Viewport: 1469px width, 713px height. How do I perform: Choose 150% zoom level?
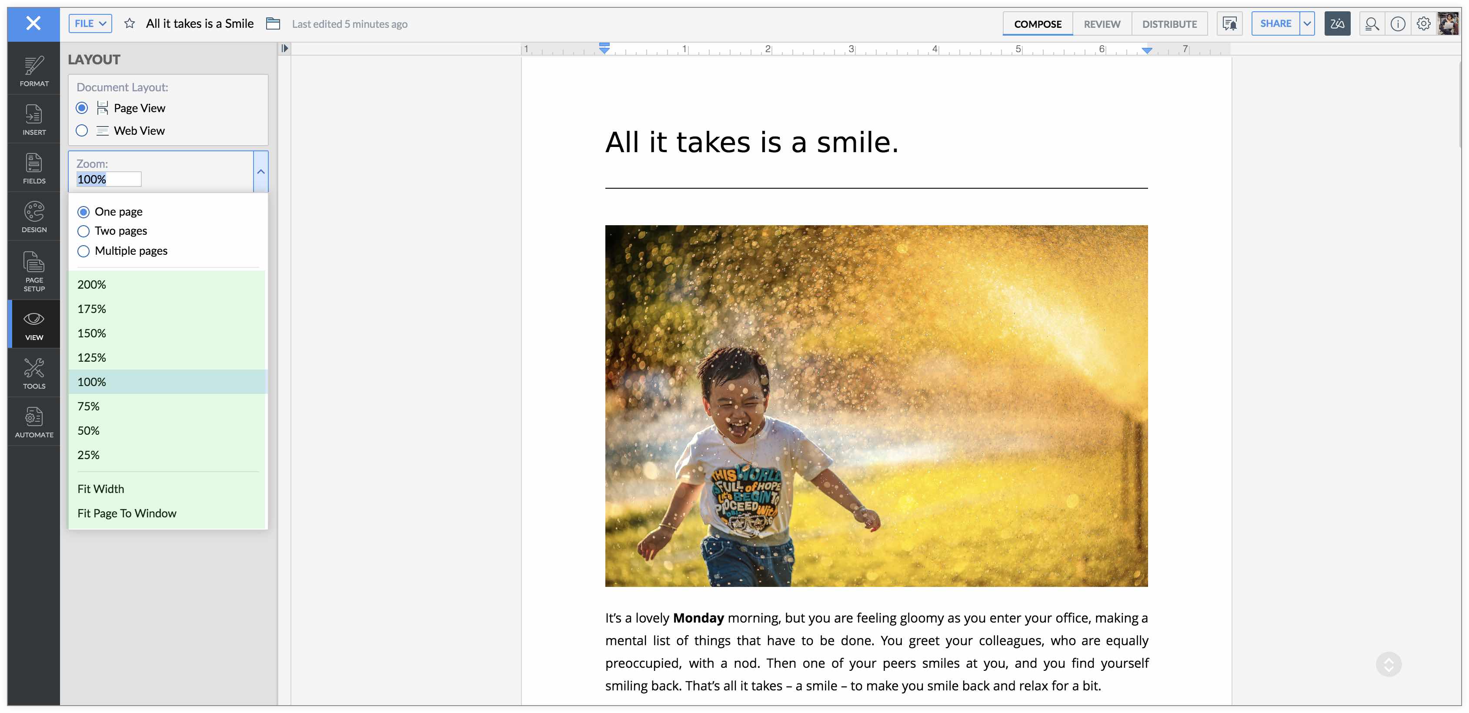(92, 333)
